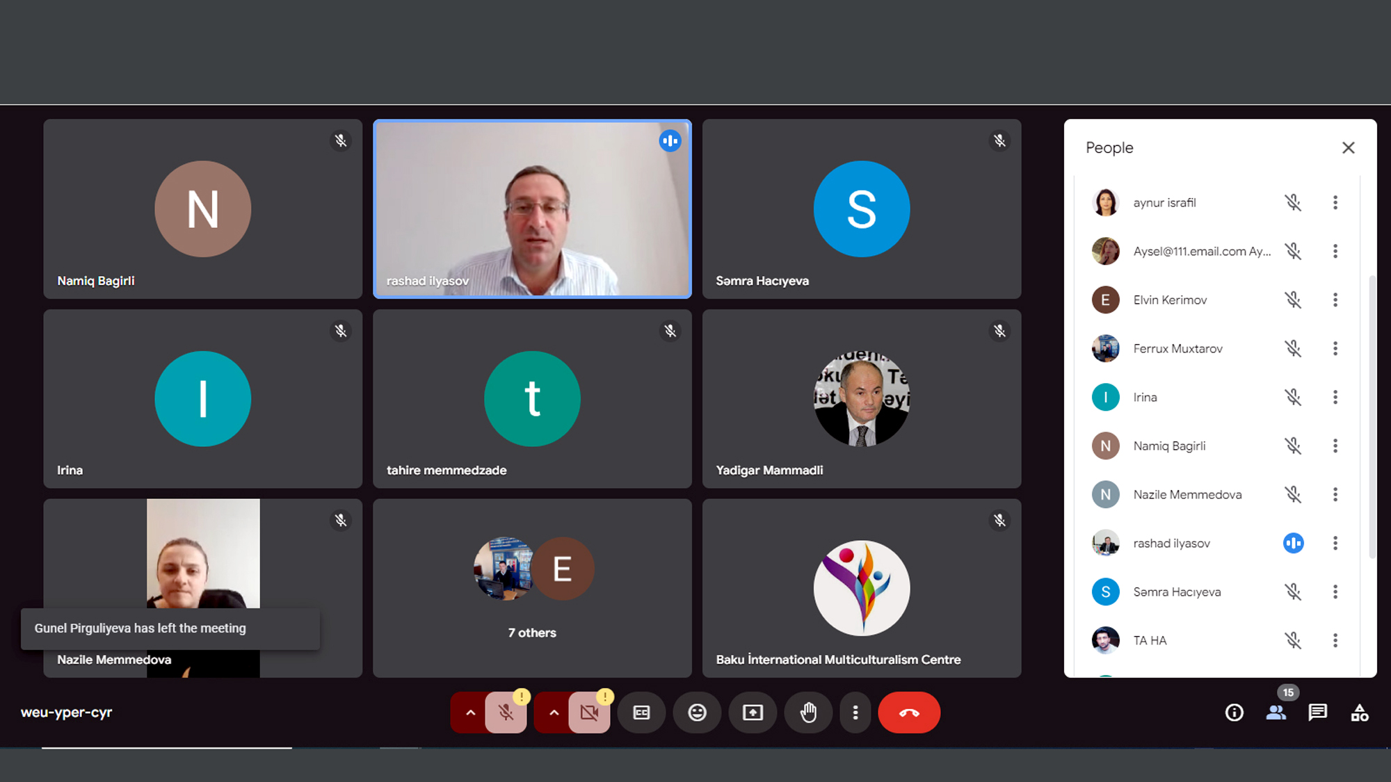
Task: Toggle the disabled camera button
Action: tap(589, 712)
